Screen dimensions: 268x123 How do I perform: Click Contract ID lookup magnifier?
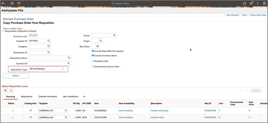(69, 63)
